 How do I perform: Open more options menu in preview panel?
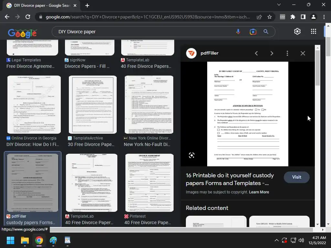287,53
